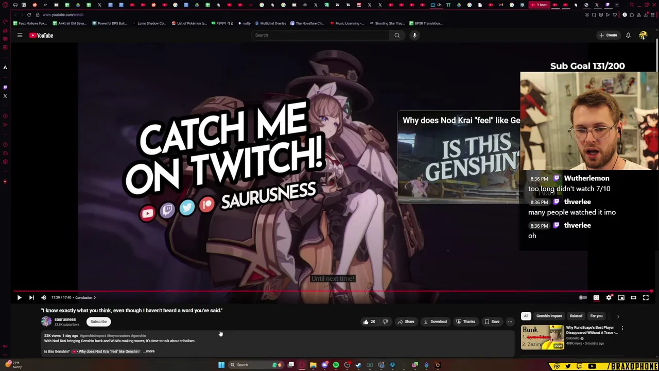Click the Download button

coord(435,322)
